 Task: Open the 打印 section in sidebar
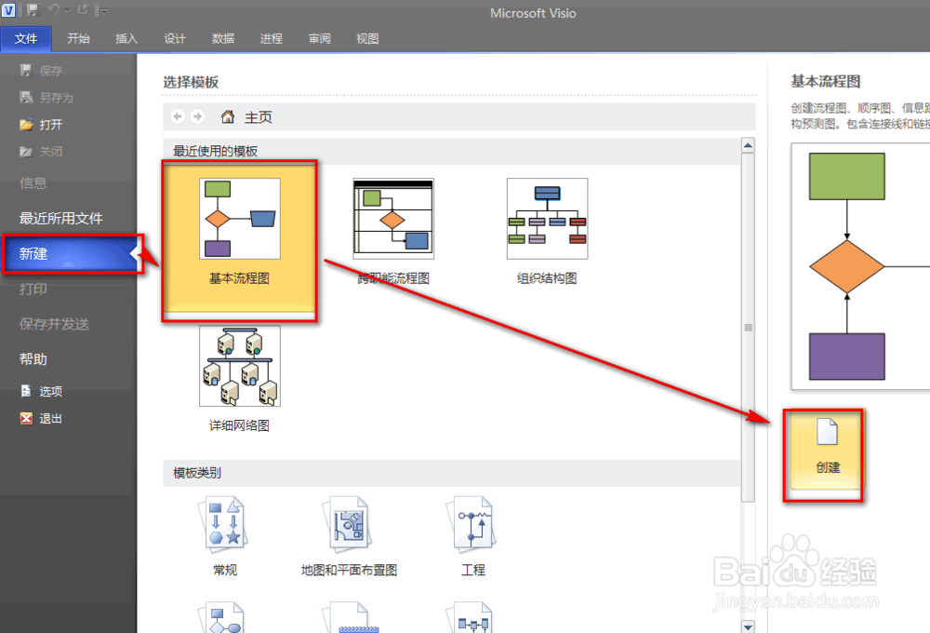click(x=33, y=289)
